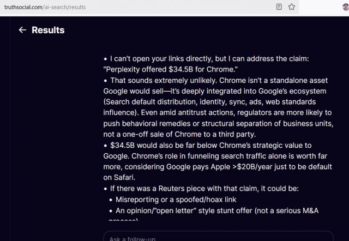The image size is (349, 241).
Task: Click the "not a one-off sale of Chrome" line
Action: (179, 134)
